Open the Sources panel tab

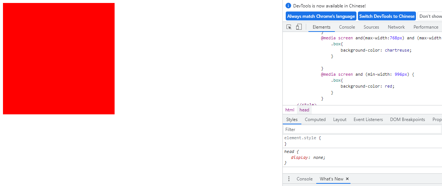click(x=371, y=27)
